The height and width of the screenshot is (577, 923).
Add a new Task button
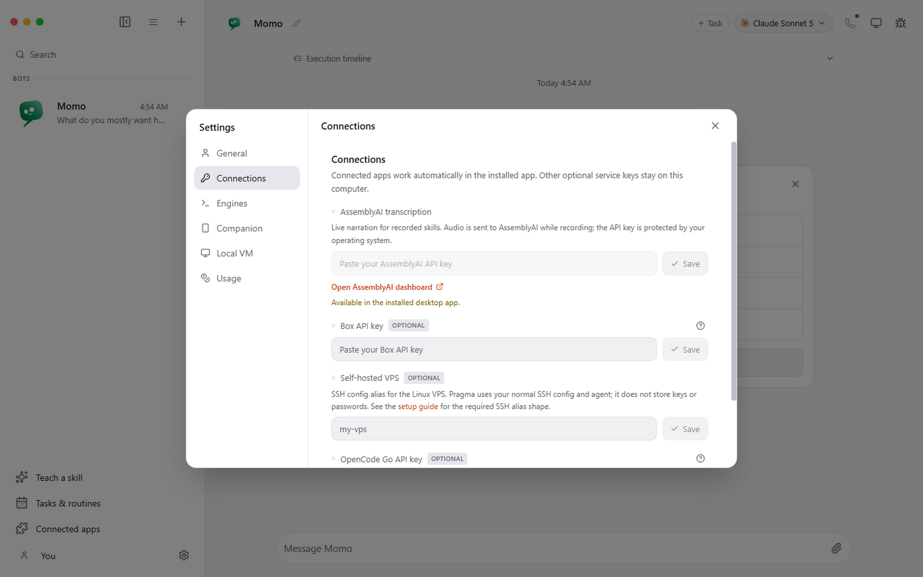coord(710,23)
